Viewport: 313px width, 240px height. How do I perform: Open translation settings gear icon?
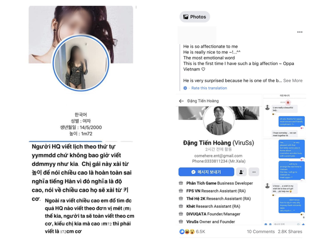[x=185, y=88]
